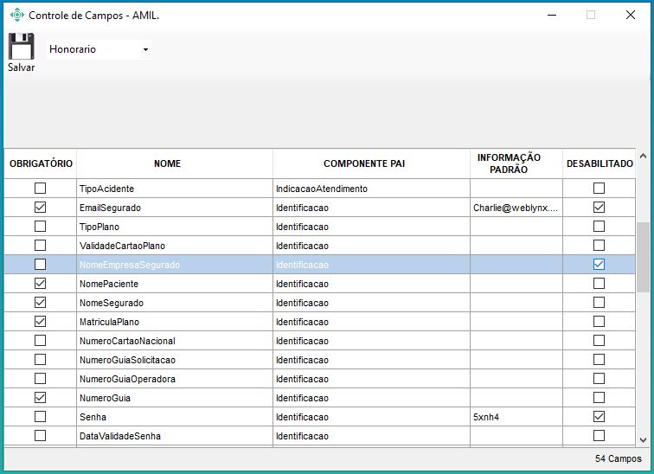Screen dimensions: 654x474
Task: Close the Controle de Campos window
Action: click(x=630, y=15)
